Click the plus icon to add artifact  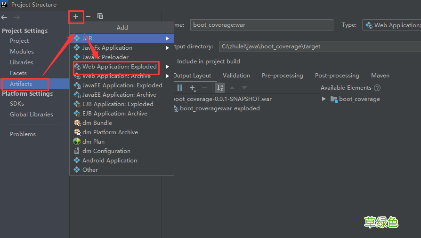click(x=76, y=16)
